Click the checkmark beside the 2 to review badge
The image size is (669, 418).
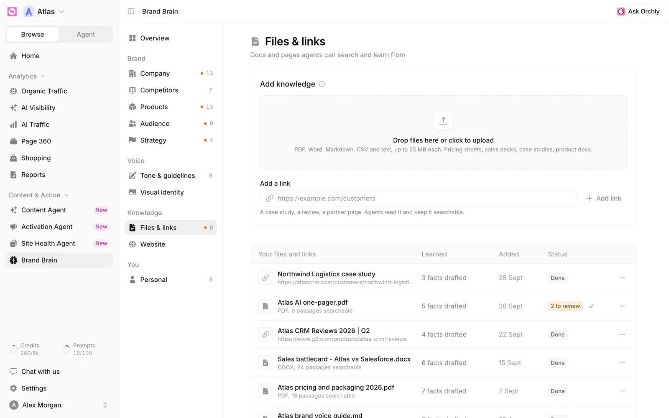pyautogui.click(x=591, y=306)
